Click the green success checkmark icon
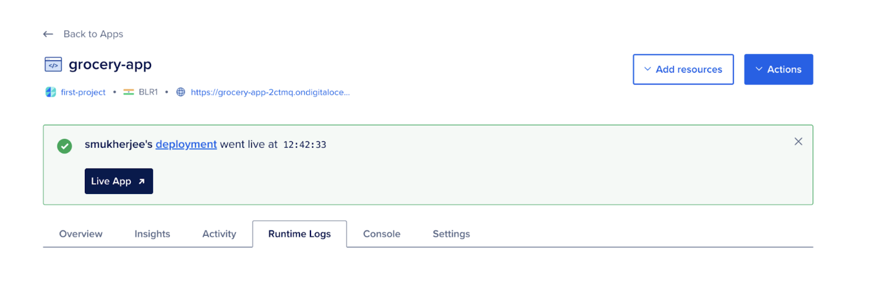Screen dimensions: 873x293 pos(64,146)
